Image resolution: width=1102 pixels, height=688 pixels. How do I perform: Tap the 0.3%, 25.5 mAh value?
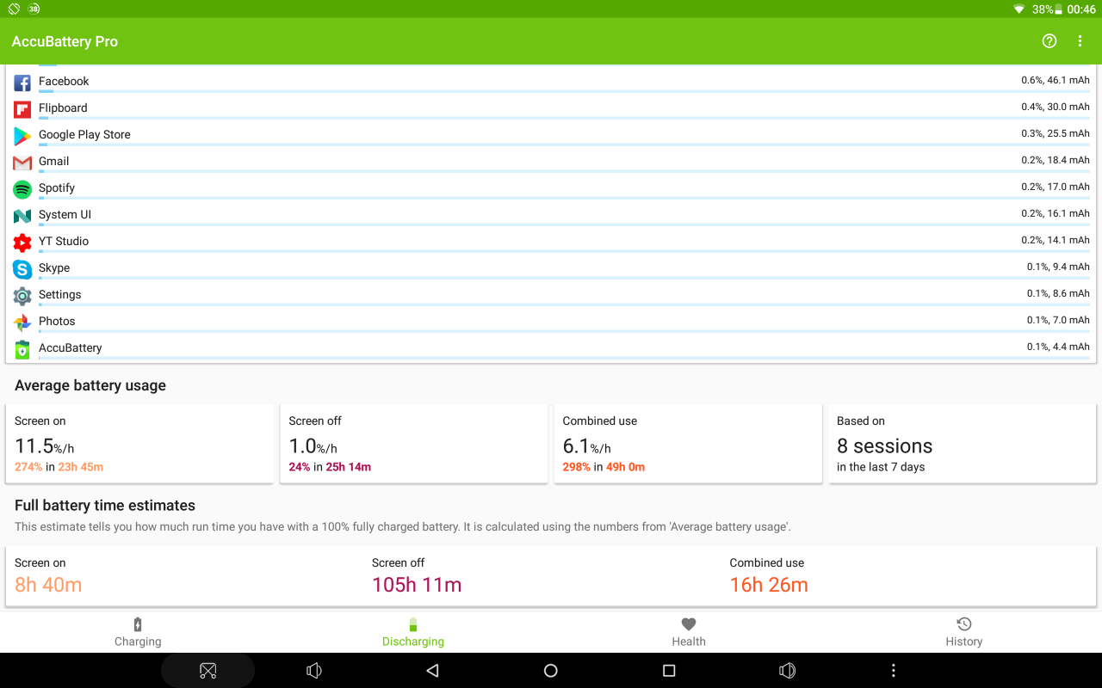point(1056,133)
